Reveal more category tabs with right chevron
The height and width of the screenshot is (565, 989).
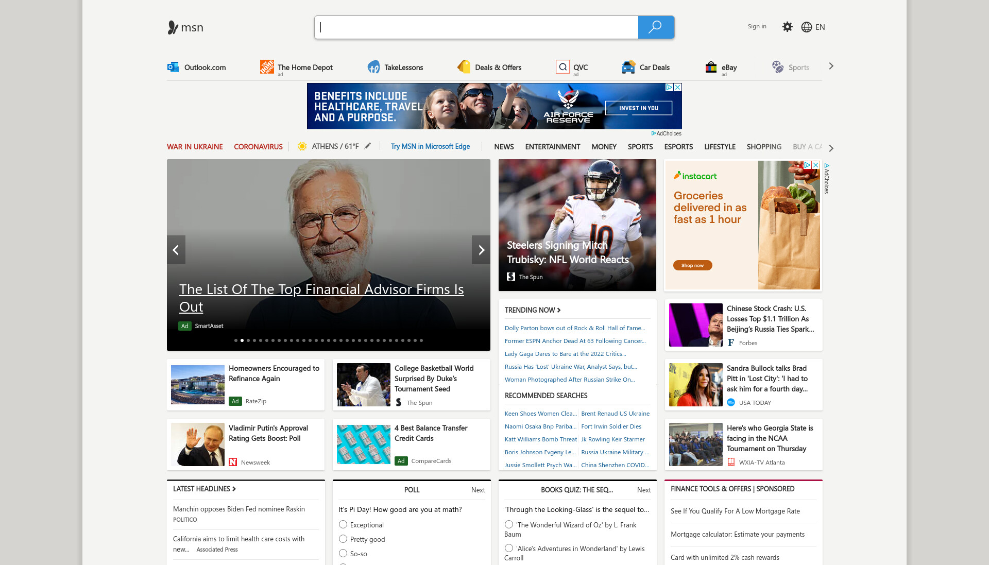(831, 148)
